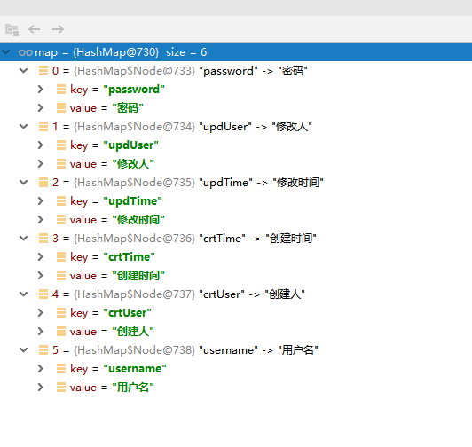
Task: Select the {HashMap$Node@734} text
Action: (x=134, y=127)
